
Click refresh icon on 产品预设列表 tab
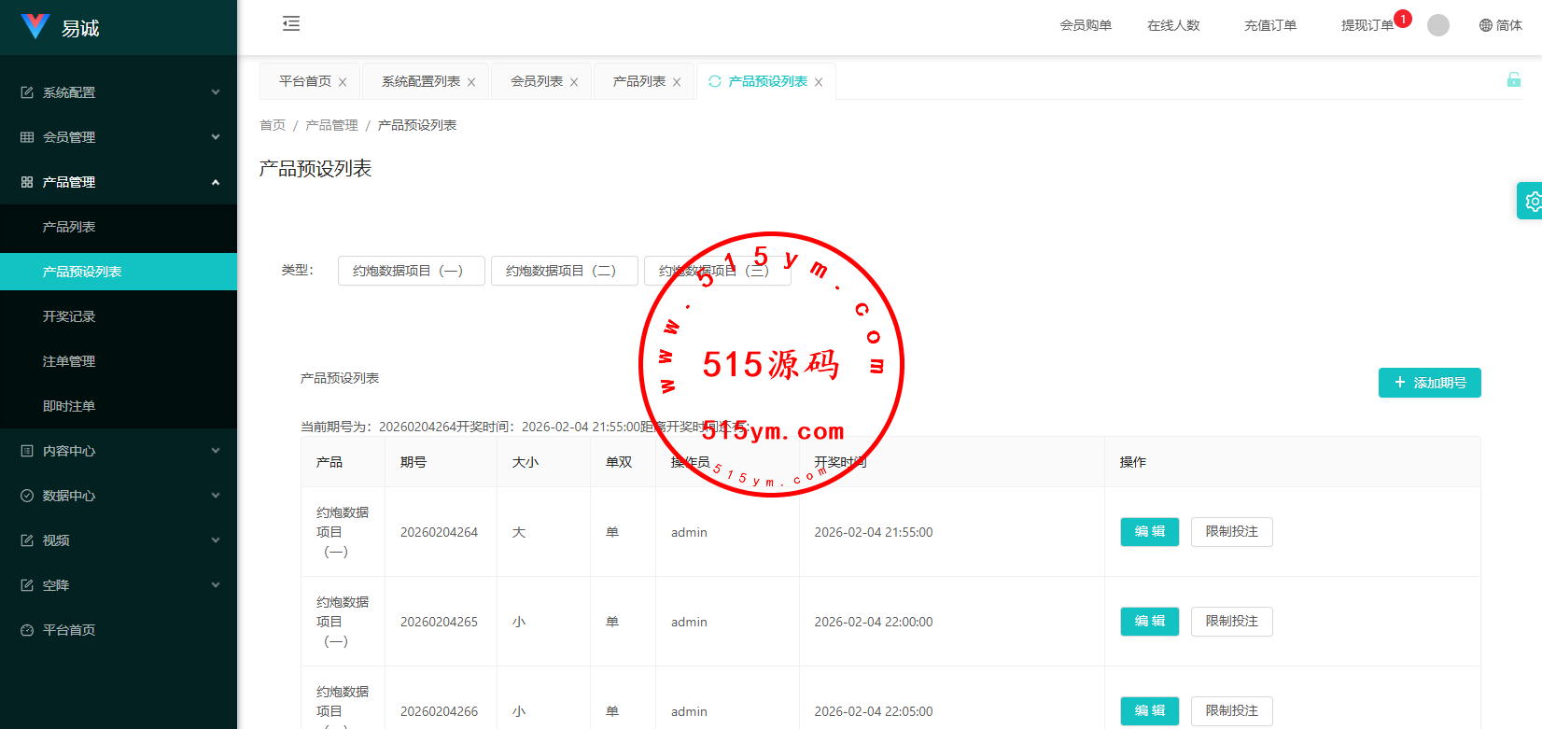click(x=715, y=81)
